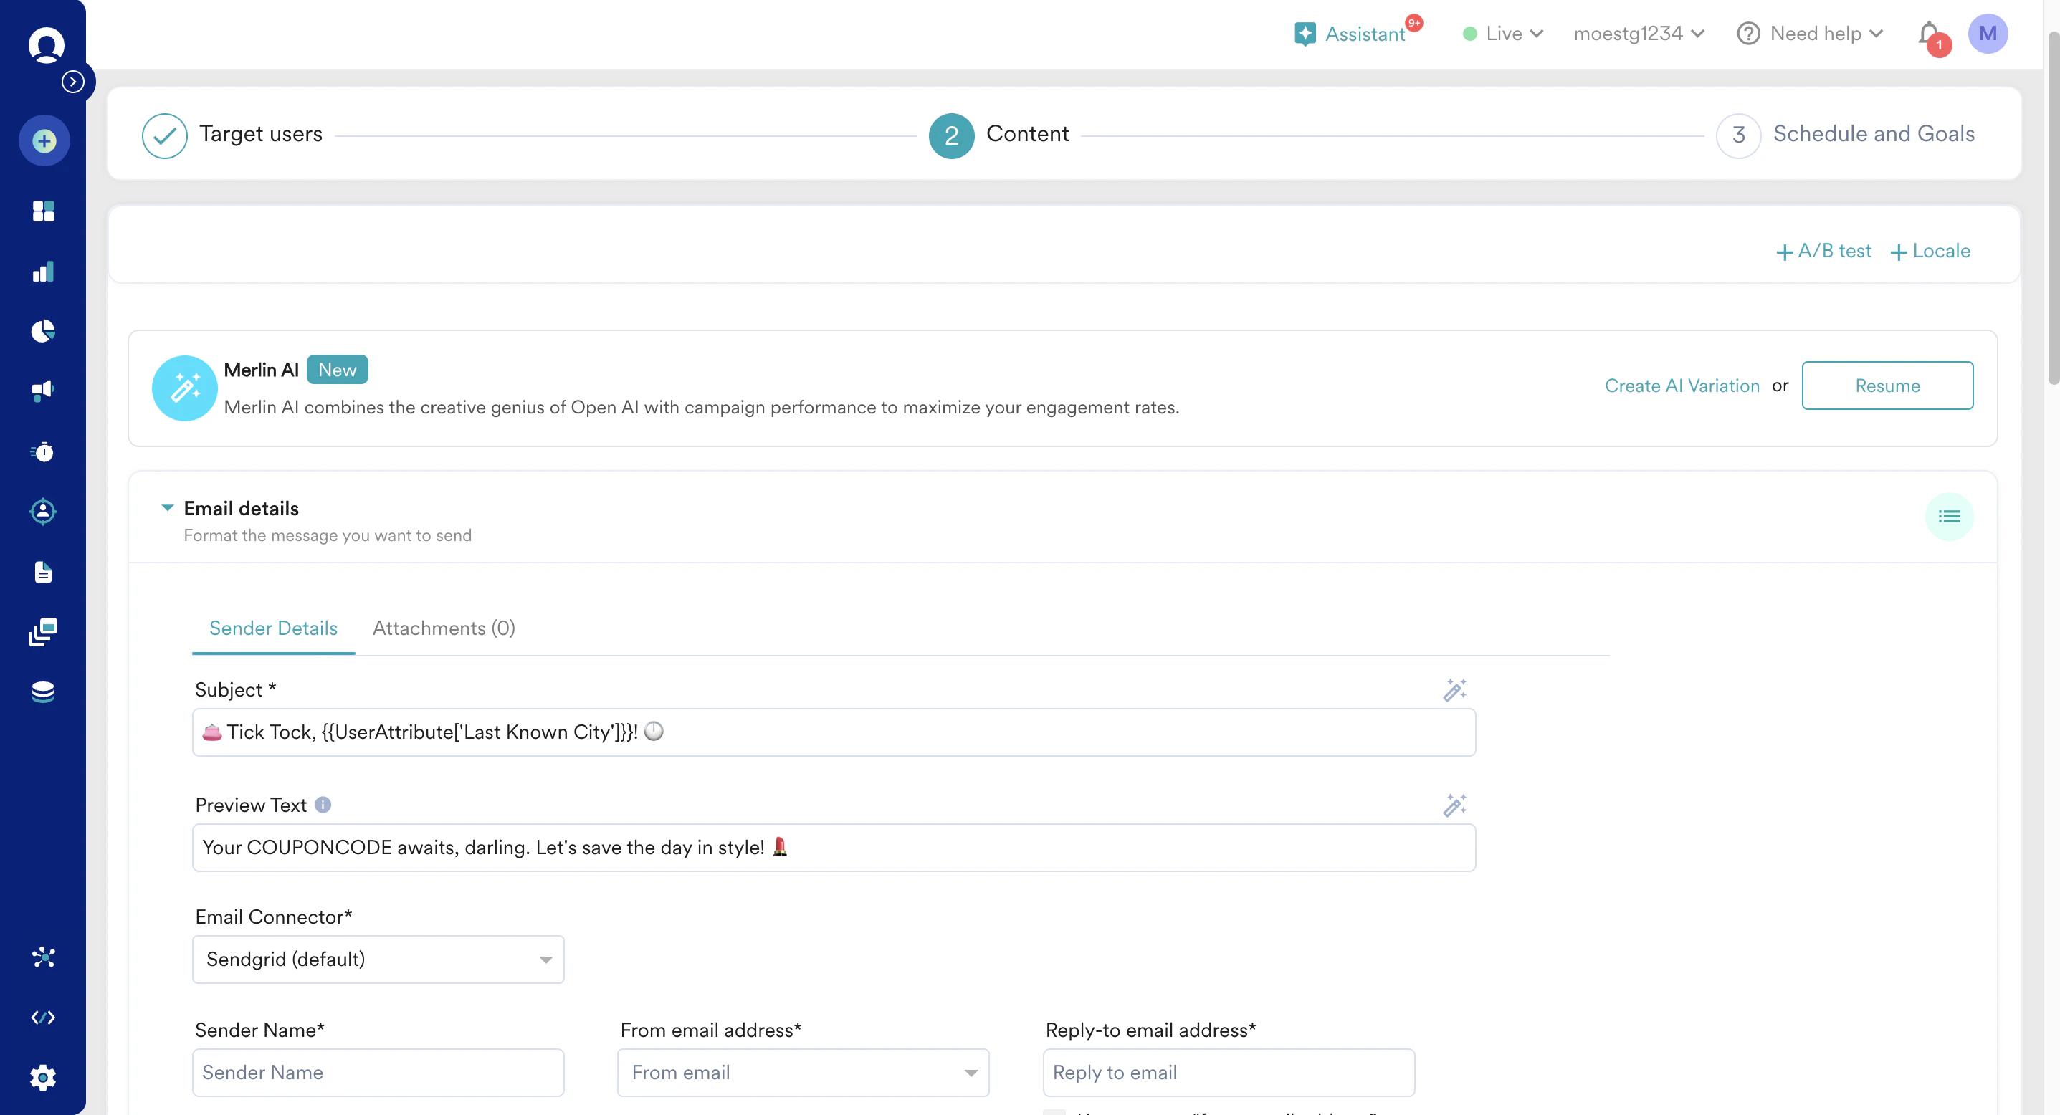The height and width of the screenshot is (1115, 2060).
Task: Open the Live environment dropdown
Action: [1502, 34]
